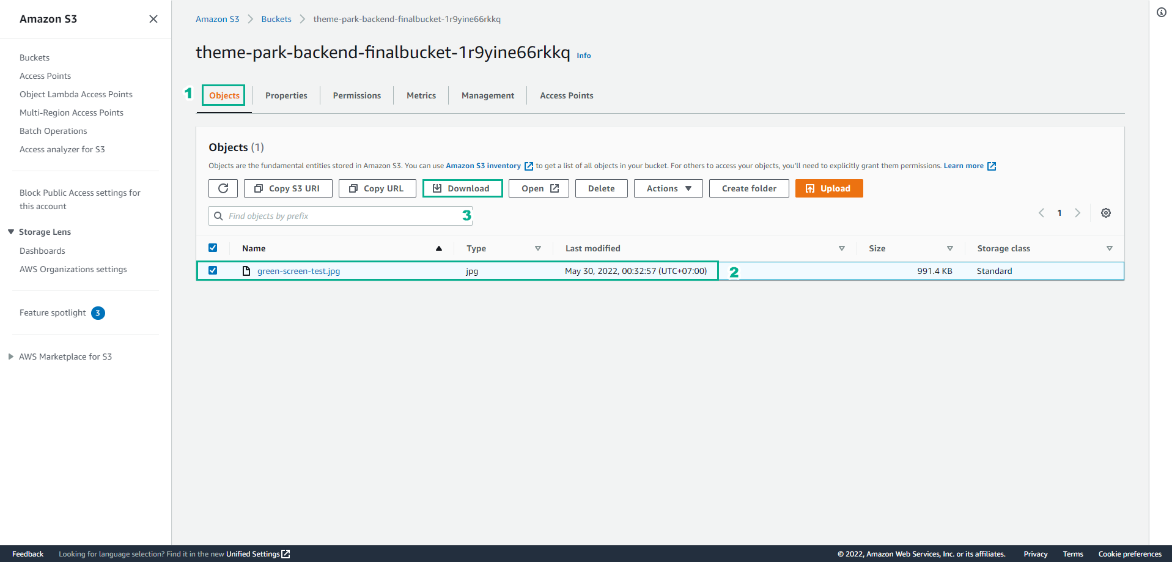Open Access analyzer for S3
Screen dimensions: 1172x562
click(x=62, y=149)
